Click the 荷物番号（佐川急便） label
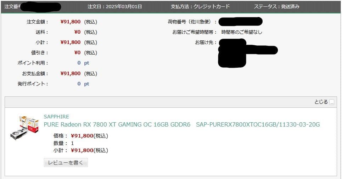The image size is (342, 179). (x=192, y=22)
